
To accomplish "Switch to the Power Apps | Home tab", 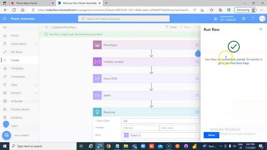I will (x=32, y=3).
